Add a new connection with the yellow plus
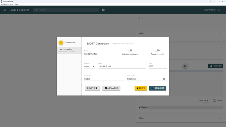 (61, 43)
